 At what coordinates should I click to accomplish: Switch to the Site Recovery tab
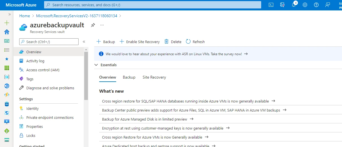click(154, 77)
